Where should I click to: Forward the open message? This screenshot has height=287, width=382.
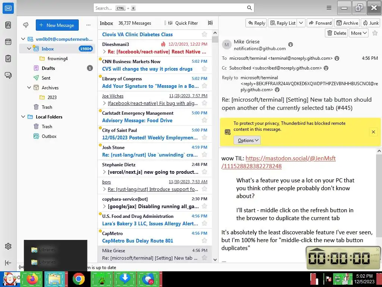pos(320,23)
